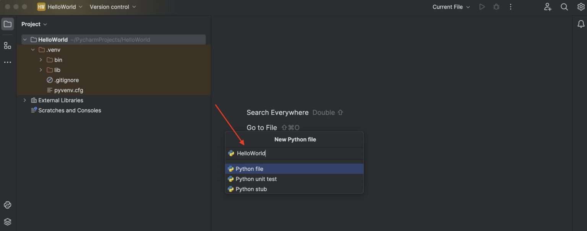Select Python file template
The height and width of the screenshot is (231, 587).
point(294,169)
